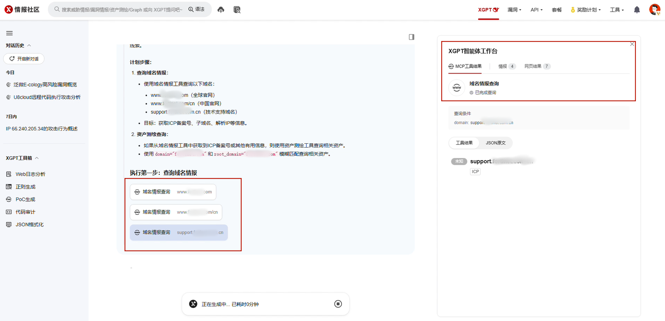Screen dimensions: 665x321
Task: Click the threat intelligence search input field
Action: 122,10
